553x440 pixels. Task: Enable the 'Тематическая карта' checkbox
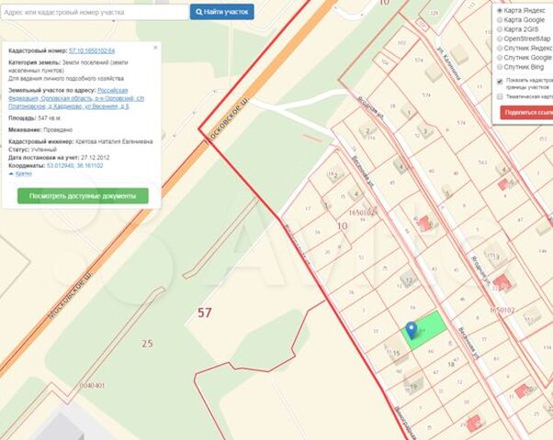click(500, 96)
